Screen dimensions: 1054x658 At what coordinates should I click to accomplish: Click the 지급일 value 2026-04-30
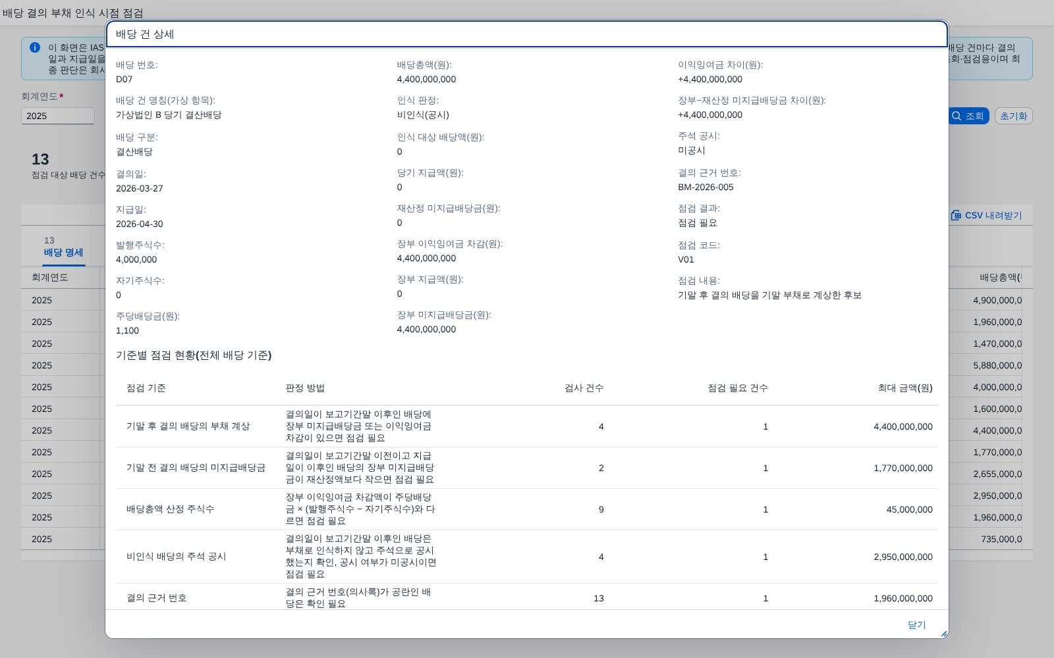(x=140, y=224)
